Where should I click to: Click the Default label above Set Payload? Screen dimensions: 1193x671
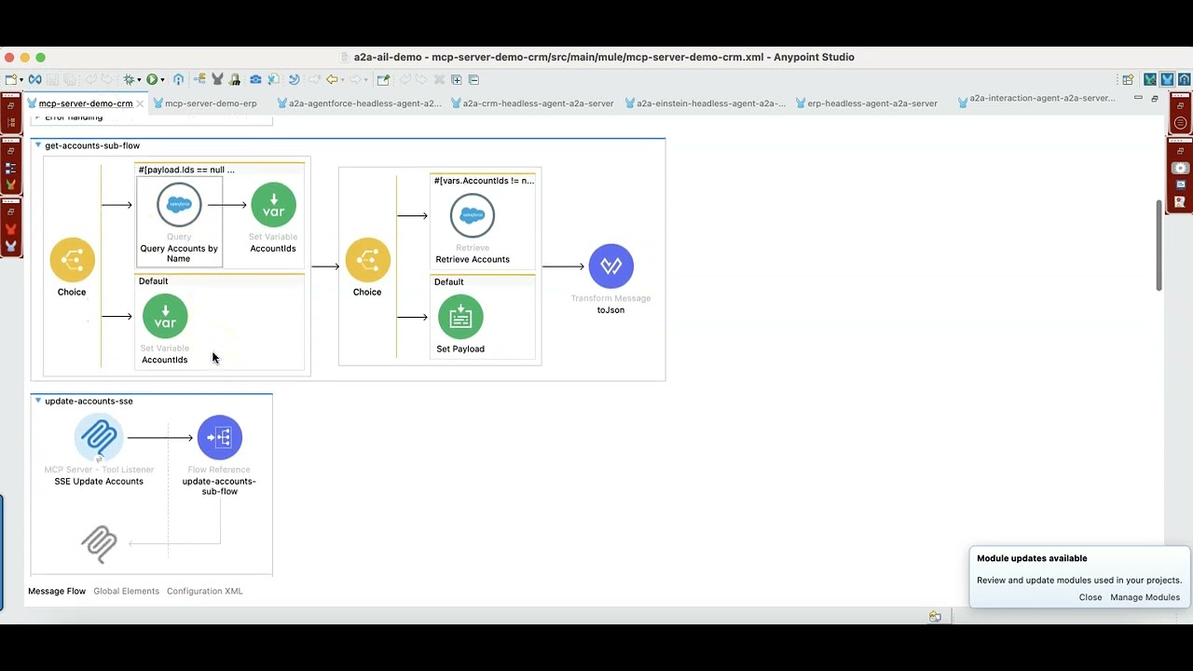(448, 281)
